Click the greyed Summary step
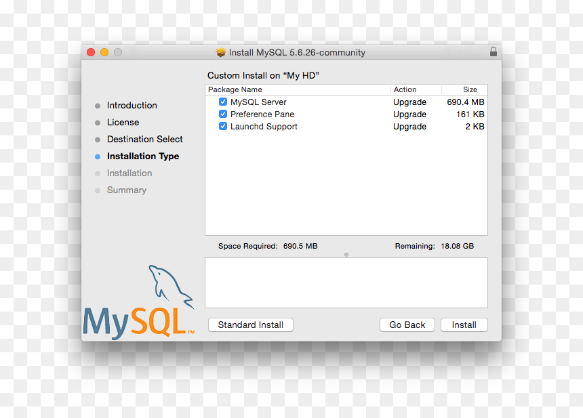Image resolution: width=583 pixels, height=418 pixels. [127, 190]
